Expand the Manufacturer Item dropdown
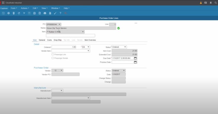The height and width of the screenshot is (114, 218). pyautogui.click(x=88, y=98)
